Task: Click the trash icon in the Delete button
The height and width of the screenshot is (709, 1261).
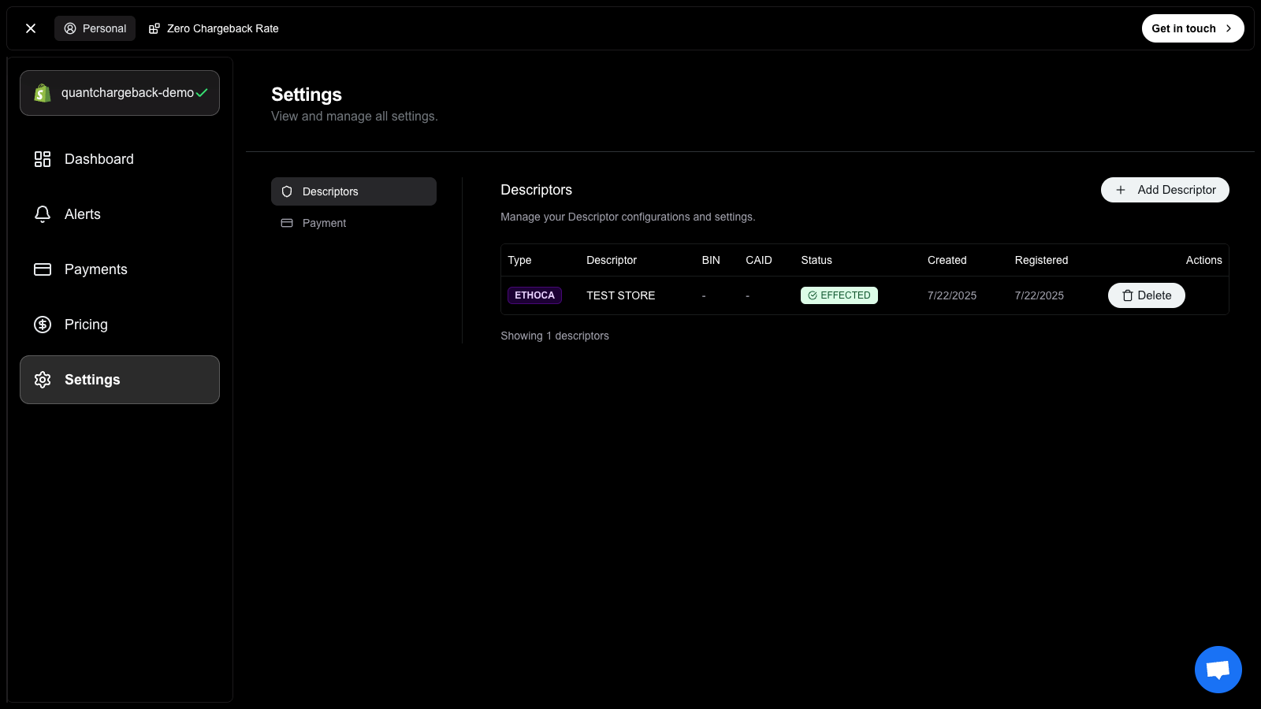Action: point(1128,295)
